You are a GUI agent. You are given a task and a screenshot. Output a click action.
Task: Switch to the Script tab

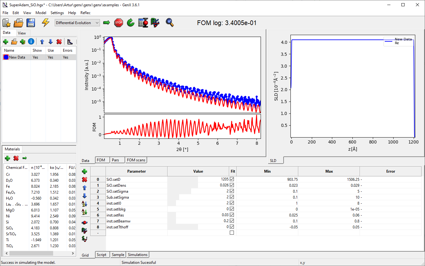click(x=102, y=255)
